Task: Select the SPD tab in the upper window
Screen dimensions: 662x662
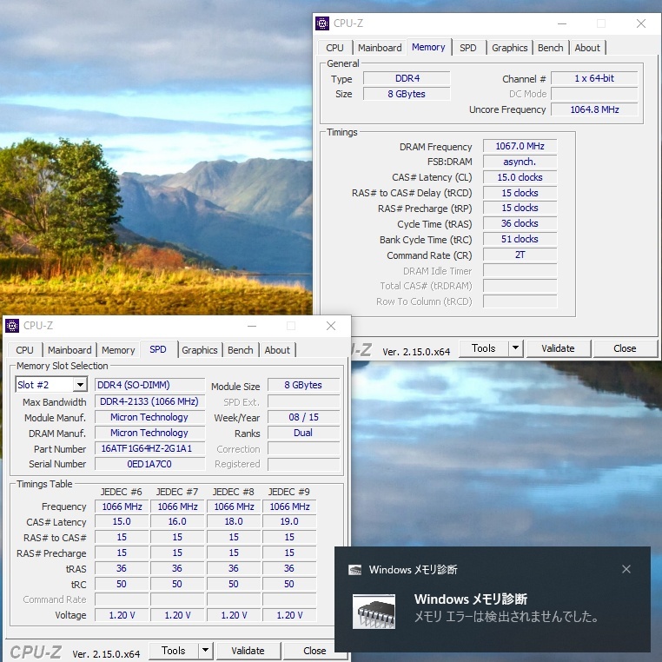Action: tap(467, 48)
